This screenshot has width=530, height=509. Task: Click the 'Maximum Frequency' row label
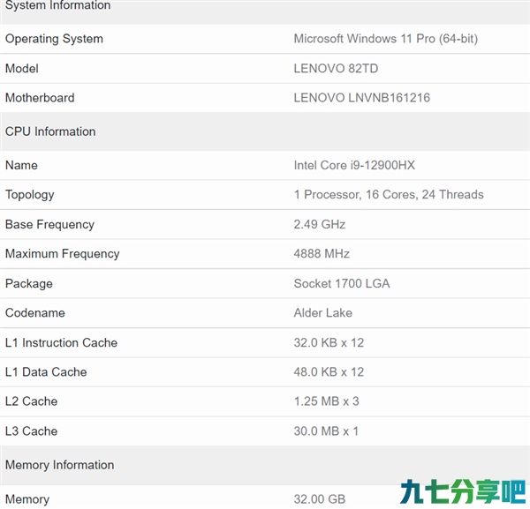click(63, 254)
